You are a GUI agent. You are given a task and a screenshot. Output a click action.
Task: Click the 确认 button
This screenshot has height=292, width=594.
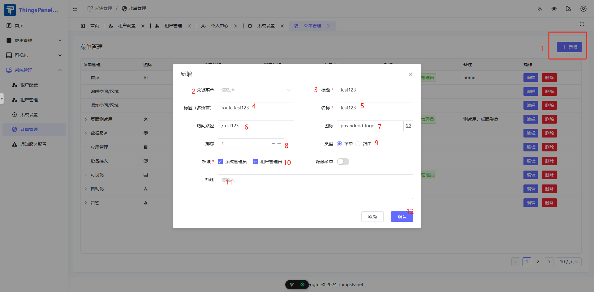402,217
